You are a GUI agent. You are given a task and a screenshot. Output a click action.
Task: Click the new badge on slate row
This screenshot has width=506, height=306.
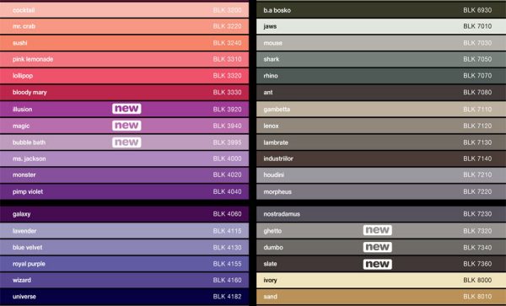pos(377,264)
